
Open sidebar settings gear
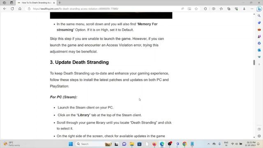259,136
